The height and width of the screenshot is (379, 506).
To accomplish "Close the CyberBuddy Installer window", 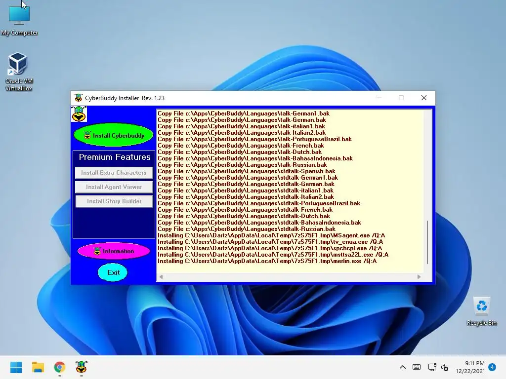I will (423, 98).
